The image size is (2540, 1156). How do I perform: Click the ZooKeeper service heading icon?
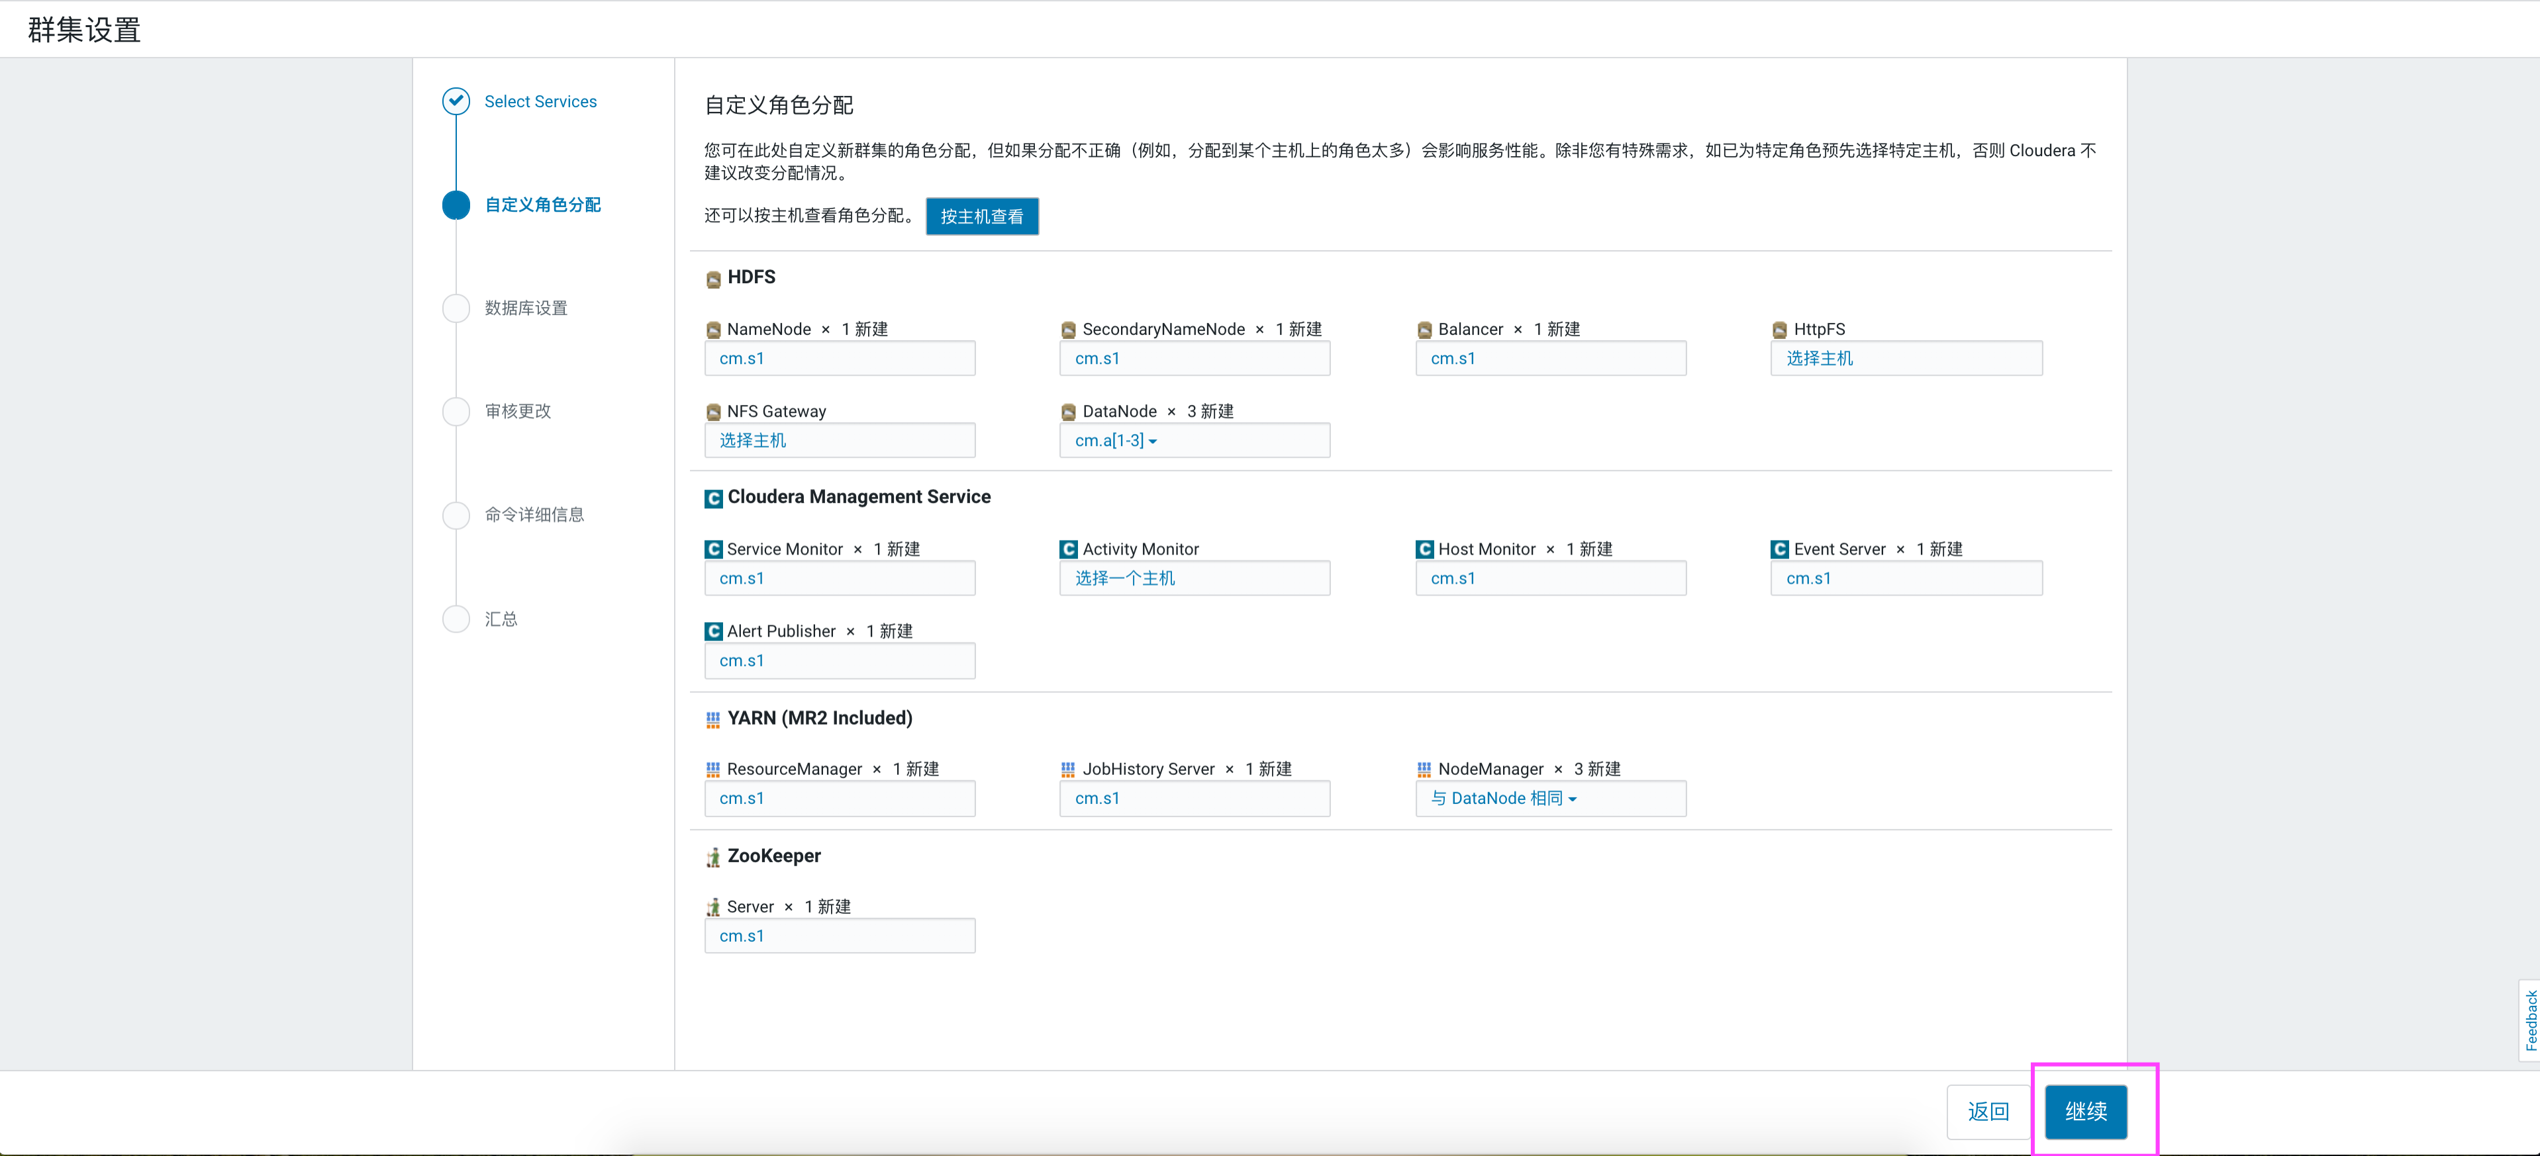click(713, 858)
